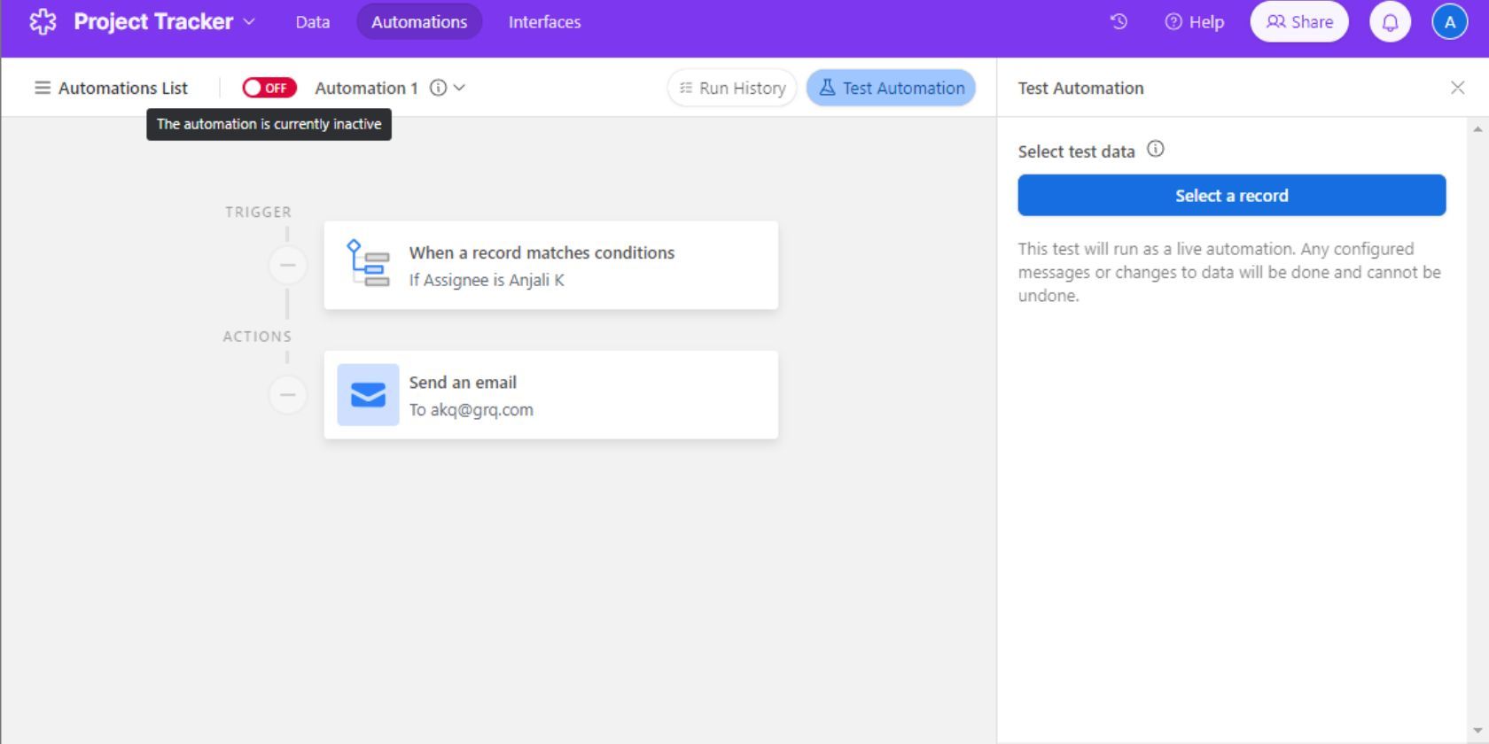
Task: Click the Project Tracker logo icon
Action: click(x=43, y=22)
